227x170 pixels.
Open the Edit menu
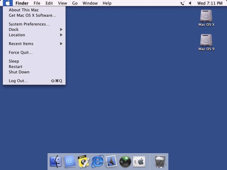(49, 3)
